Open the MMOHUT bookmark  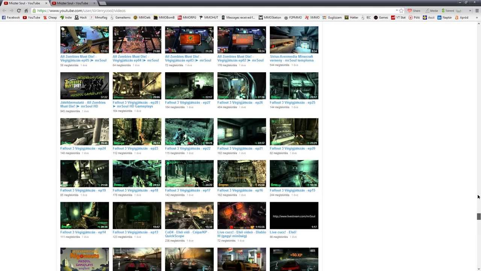pos(209,17)
